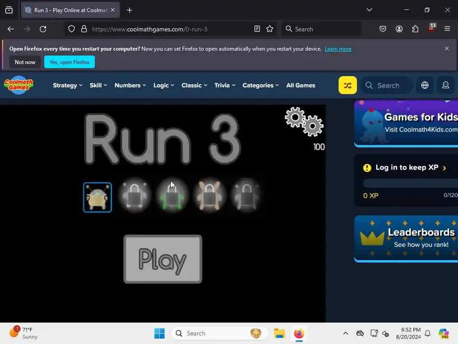The width and height of the screenshot is (458, 344).
Task: Open Firefox application hamburger menu
Action: coord(447,29)
